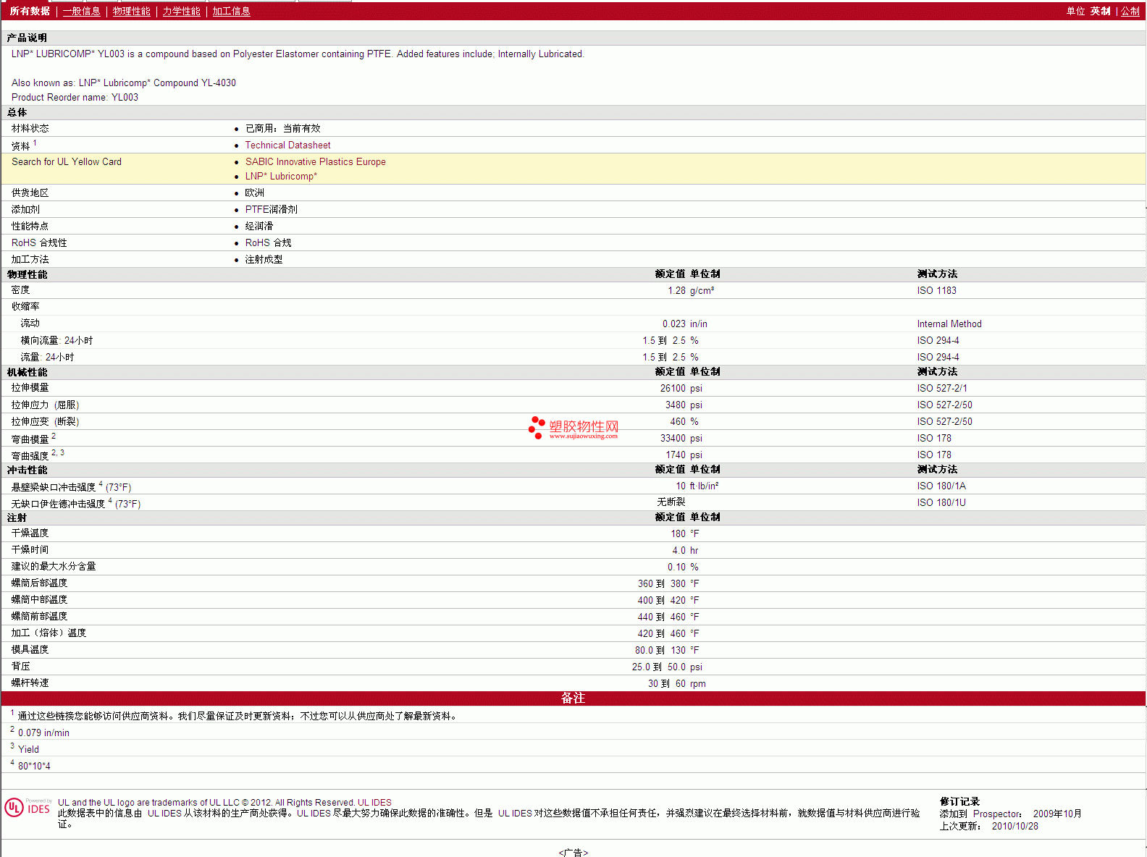
Task: Switch units to 英制
Action: click(x=1100, y=12)
